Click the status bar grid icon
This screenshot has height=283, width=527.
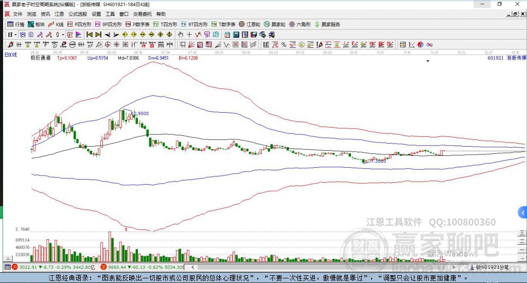7,267
